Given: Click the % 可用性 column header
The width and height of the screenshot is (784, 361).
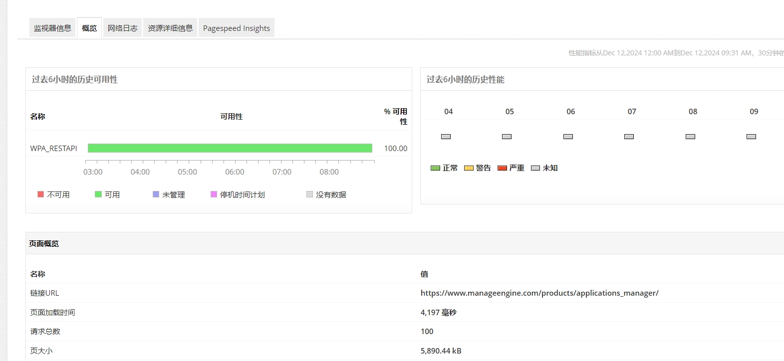Looking at the screenshot, I should [x=396, y=116].
